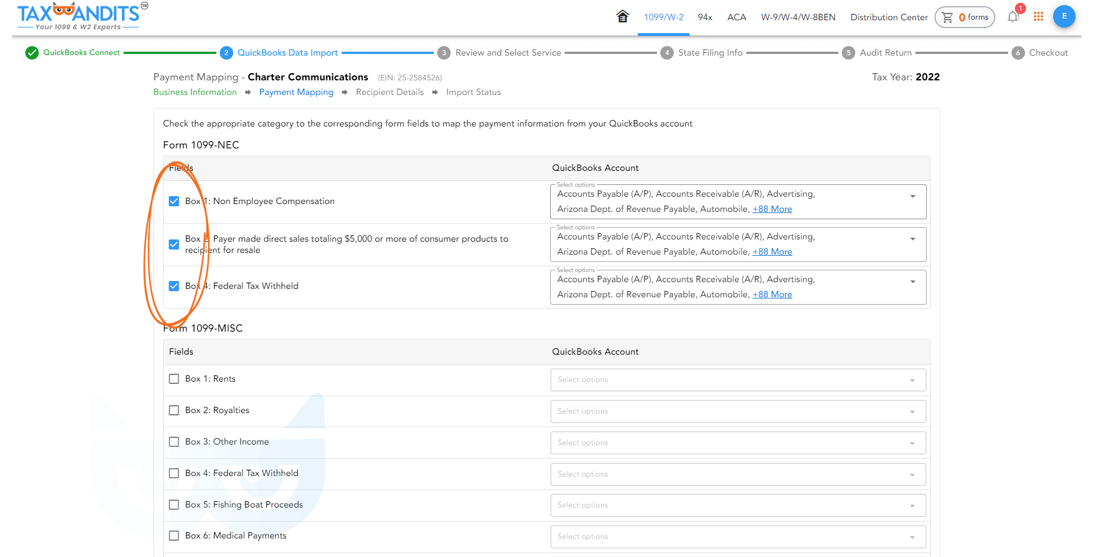1093x557 pixels.
Task: Open Select options dropdown for Fishing Boat Proceeds
Action: pos(738,505)
